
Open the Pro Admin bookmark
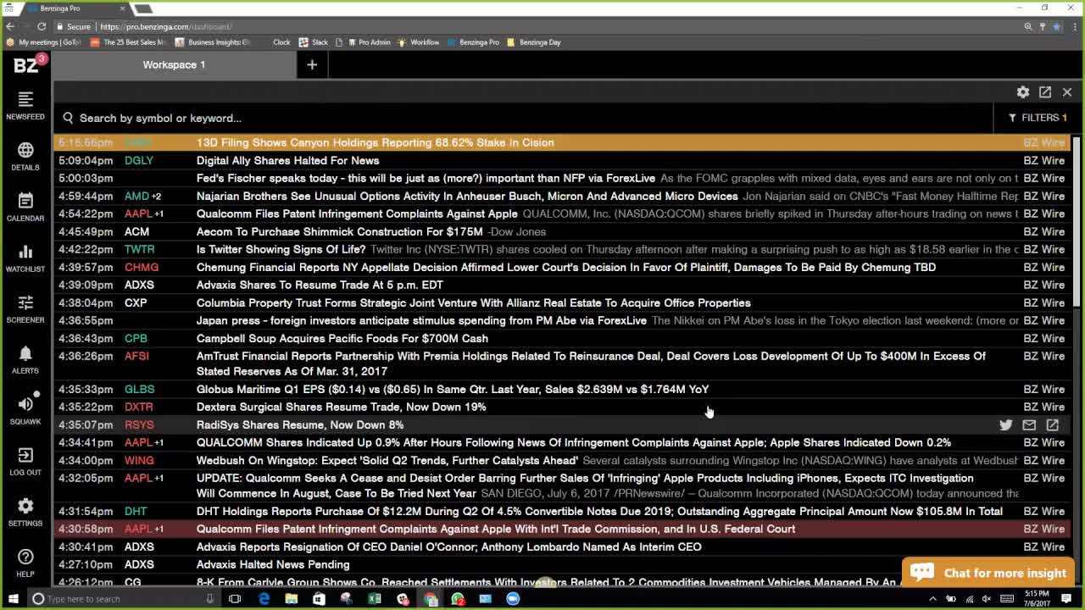tap(368, 42)
